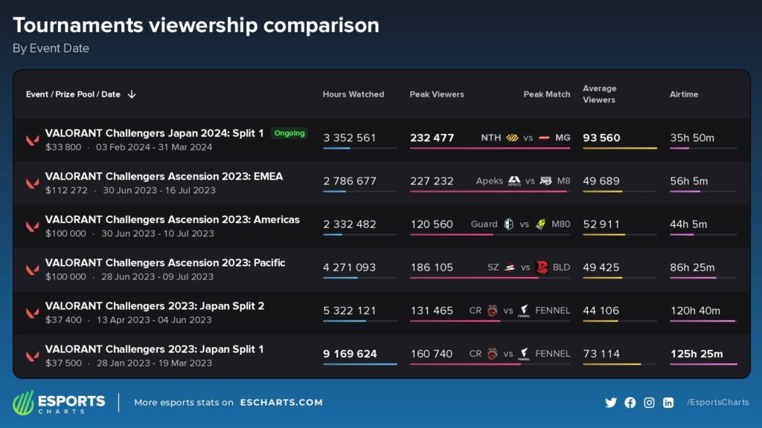Viewport: 762px width, 428px height.
Task: Open the Facebook page icon
Action: click(x=630, y=402)
